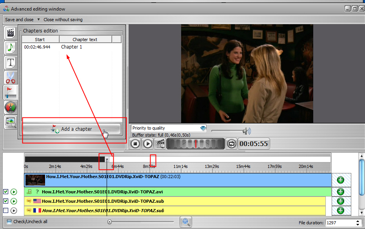Click Save and close
The height and width of the screenshot is (229, 365).
[x=19, y=20]
